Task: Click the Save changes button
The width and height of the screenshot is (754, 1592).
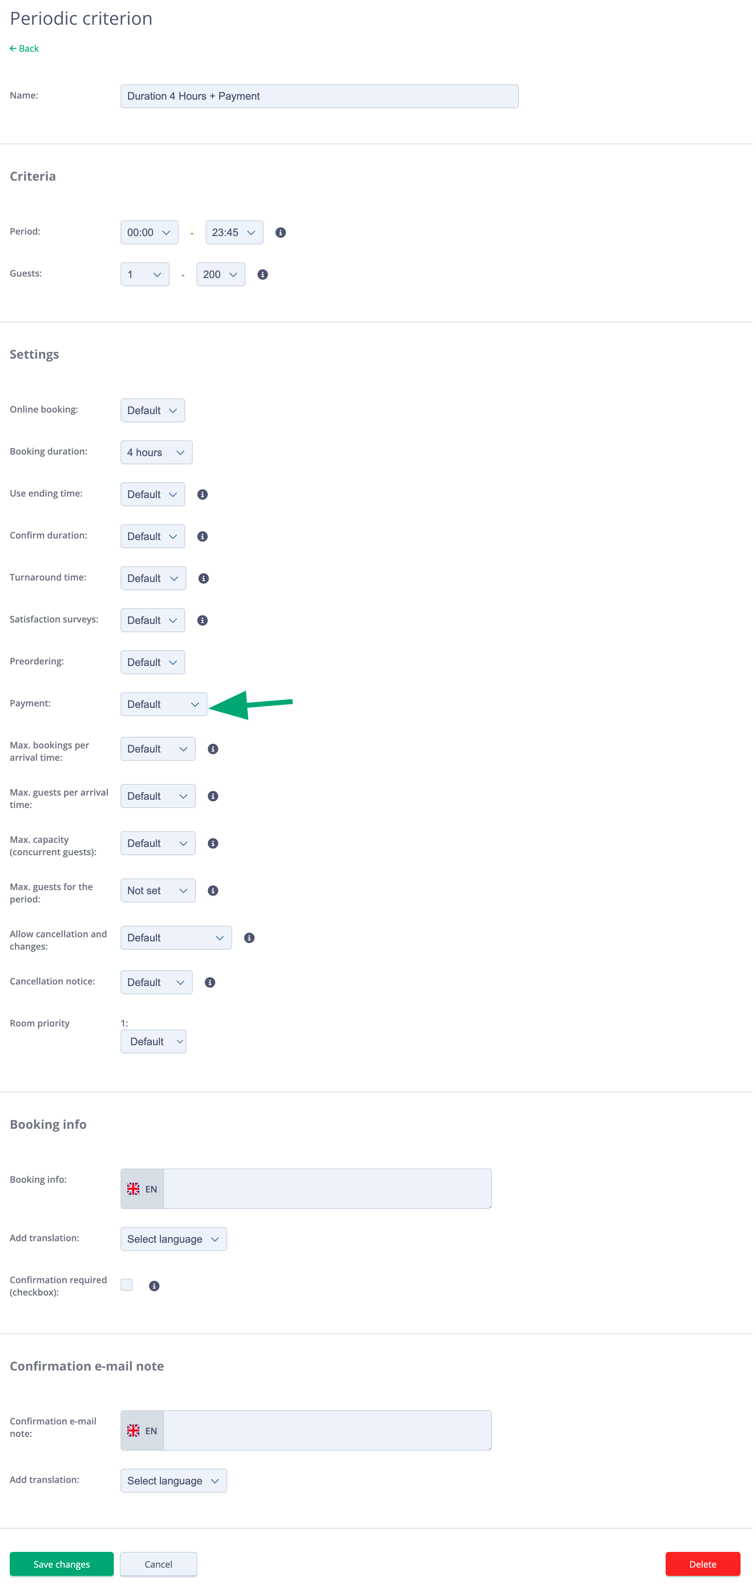Action: pyautogui.click(x=61, y=1564)
